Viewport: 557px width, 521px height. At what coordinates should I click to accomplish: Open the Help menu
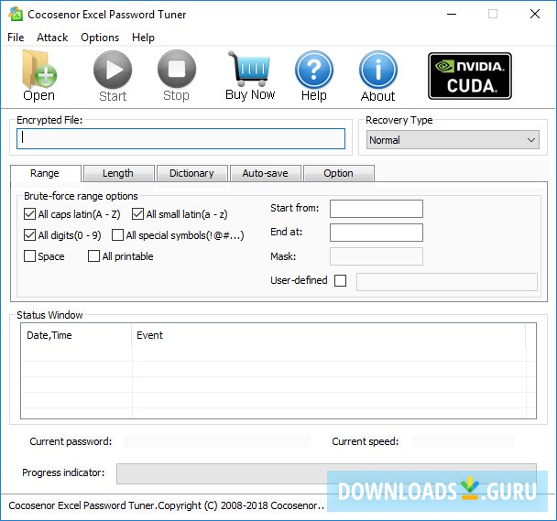(x=143, y=38)
